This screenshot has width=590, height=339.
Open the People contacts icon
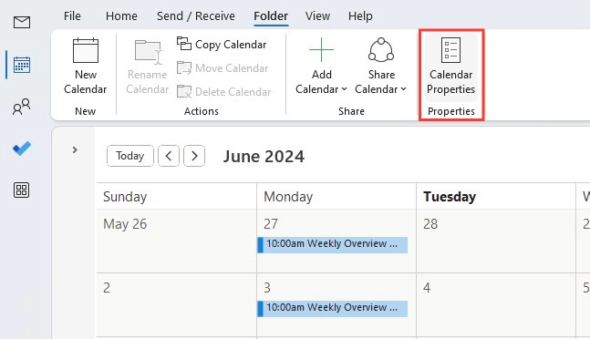point(22,107)
